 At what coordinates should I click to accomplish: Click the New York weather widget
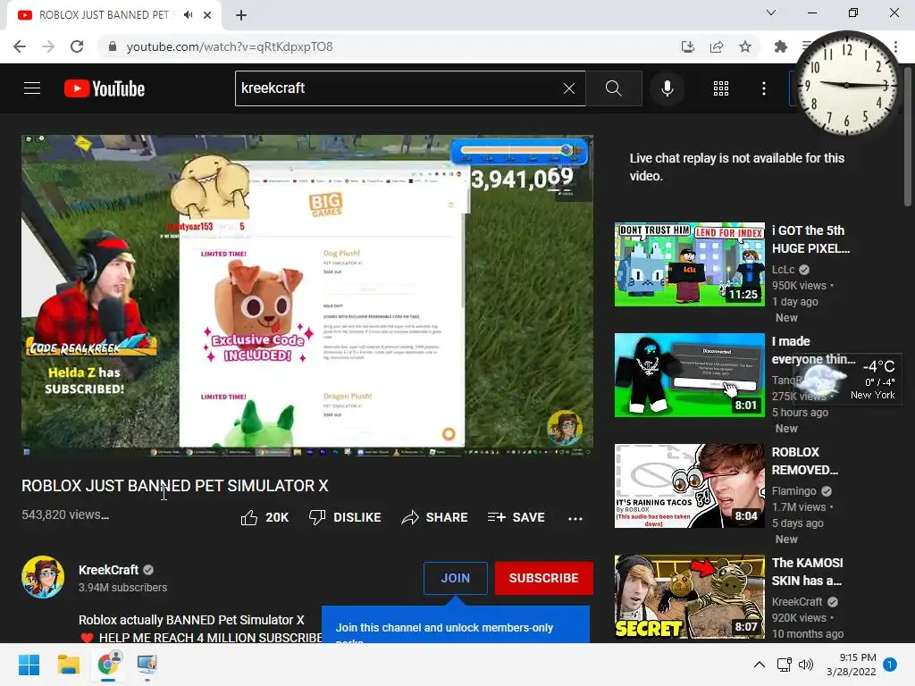click(848, 379)
